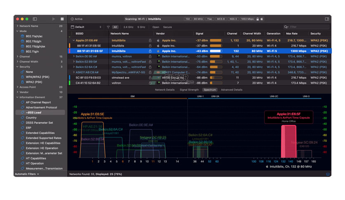Start scanning with the play button
The image size is (345, 200).
tap(54, 19)
